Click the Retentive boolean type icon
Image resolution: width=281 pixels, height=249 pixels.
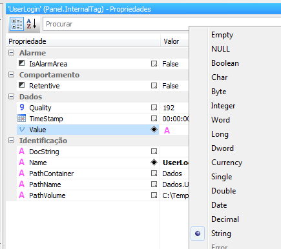21,85
